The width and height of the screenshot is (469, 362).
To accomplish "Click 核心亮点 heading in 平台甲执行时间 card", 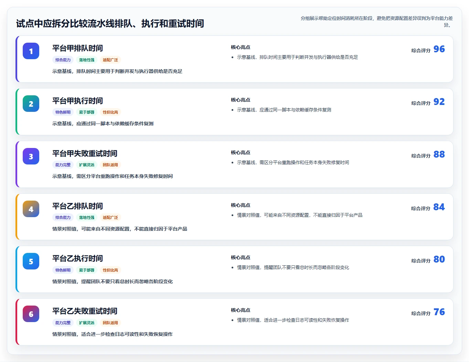I will coord(241,100).
